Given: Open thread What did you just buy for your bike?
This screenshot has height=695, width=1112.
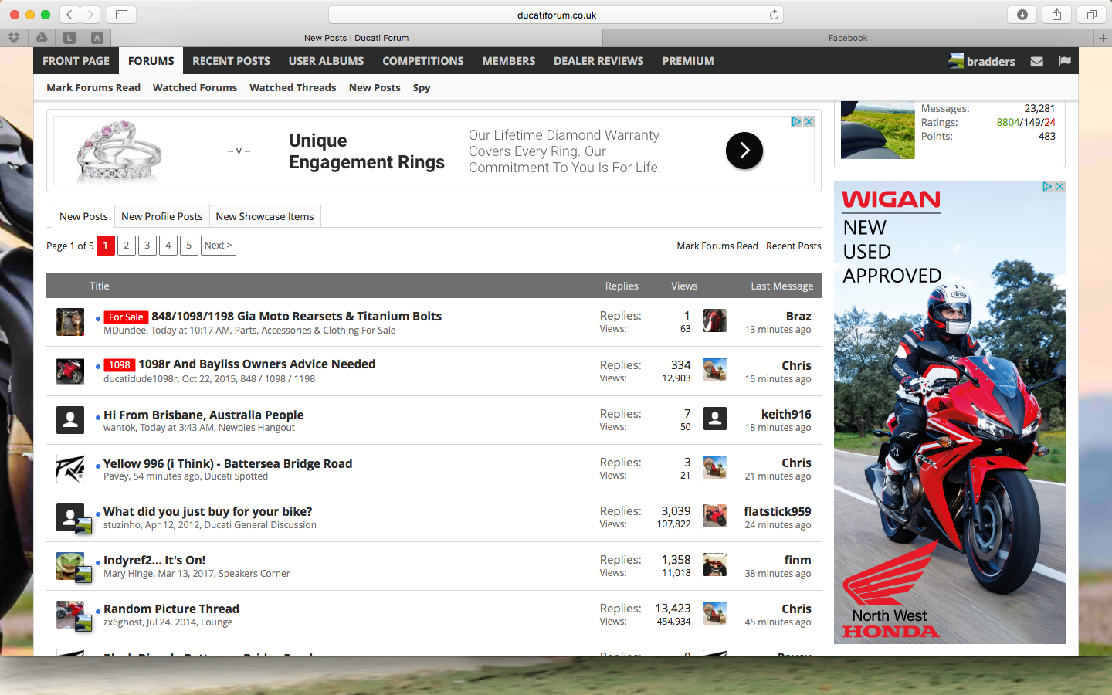Looking at the screenshot, I should (208, 511).
